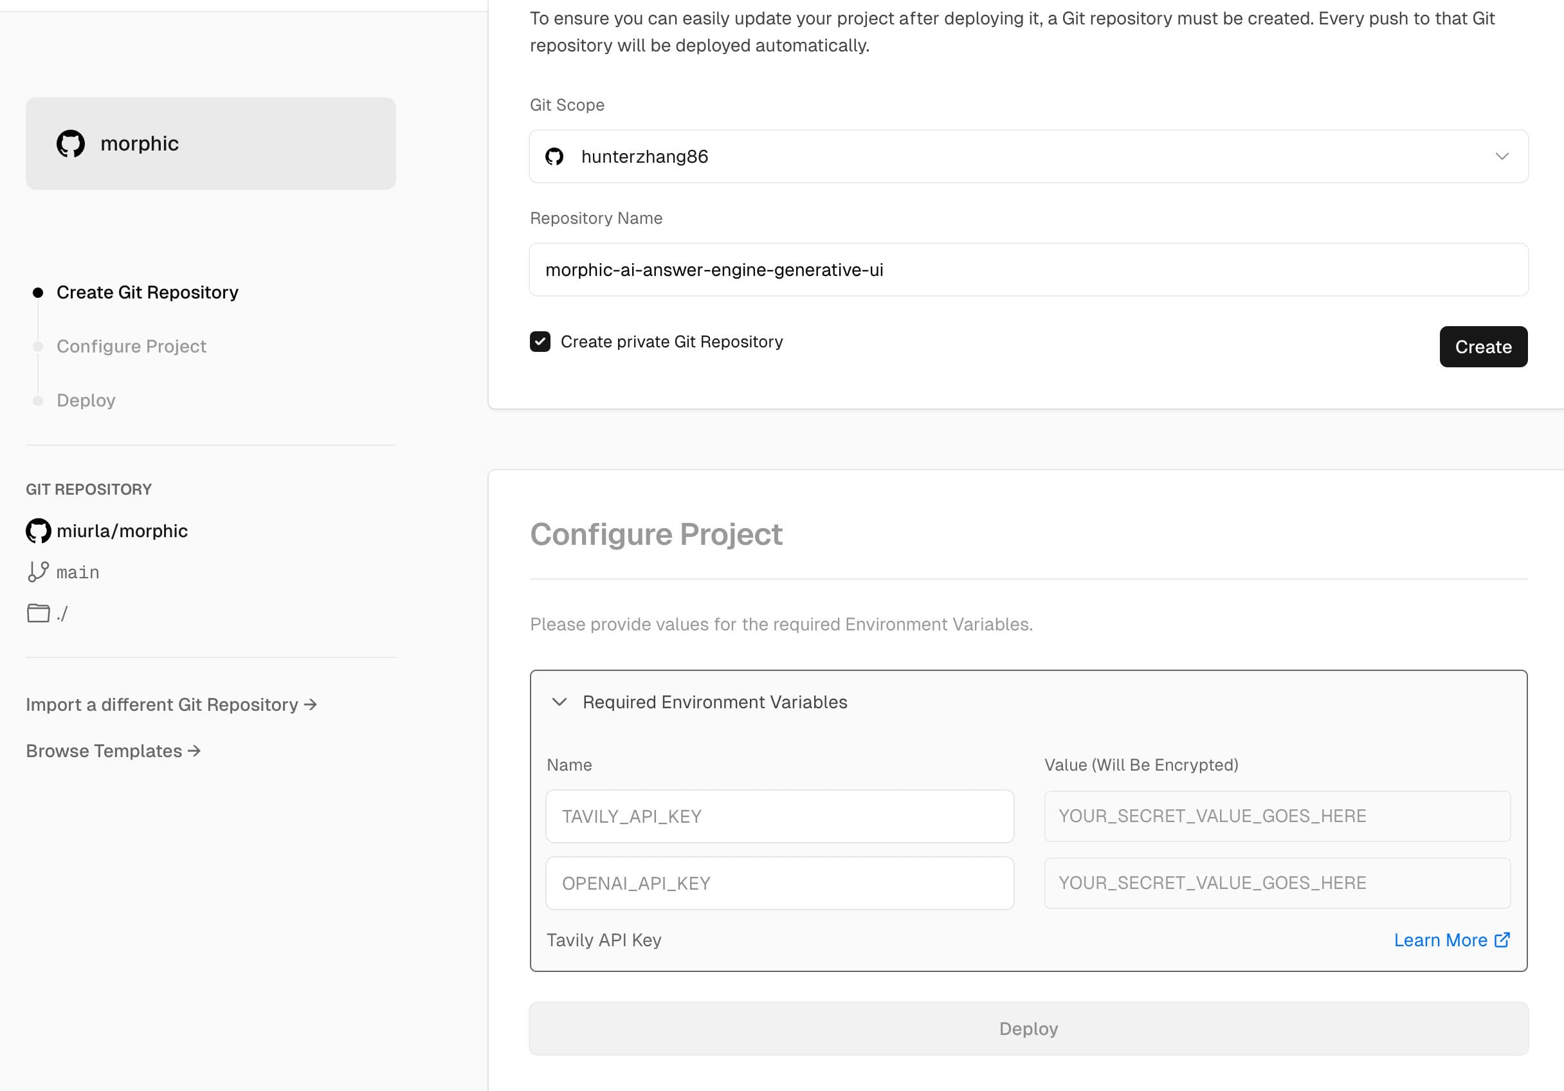The width and height of the screenshot is (1564, 1091).
Task: Go to the Configure Project step
Action: click(x=131, y=346)
